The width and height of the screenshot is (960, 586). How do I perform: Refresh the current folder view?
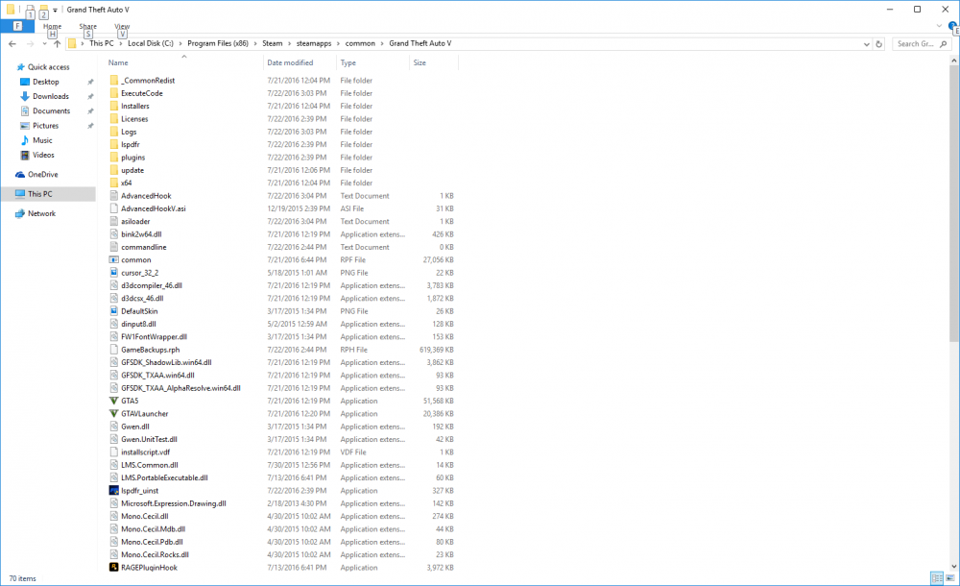(x=879, y=44)
